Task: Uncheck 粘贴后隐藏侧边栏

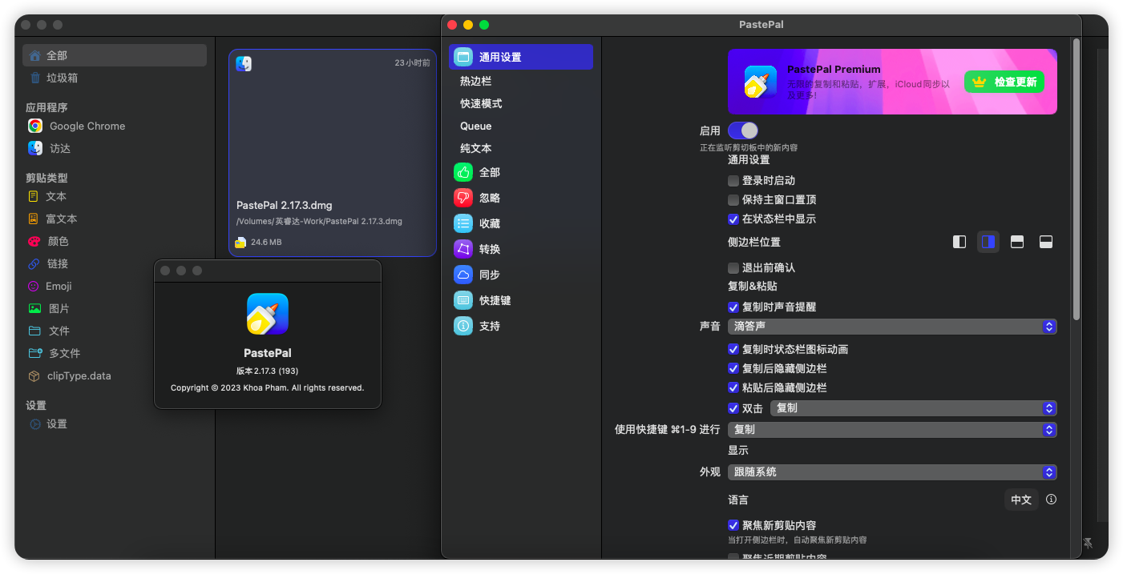Action: 733,388
